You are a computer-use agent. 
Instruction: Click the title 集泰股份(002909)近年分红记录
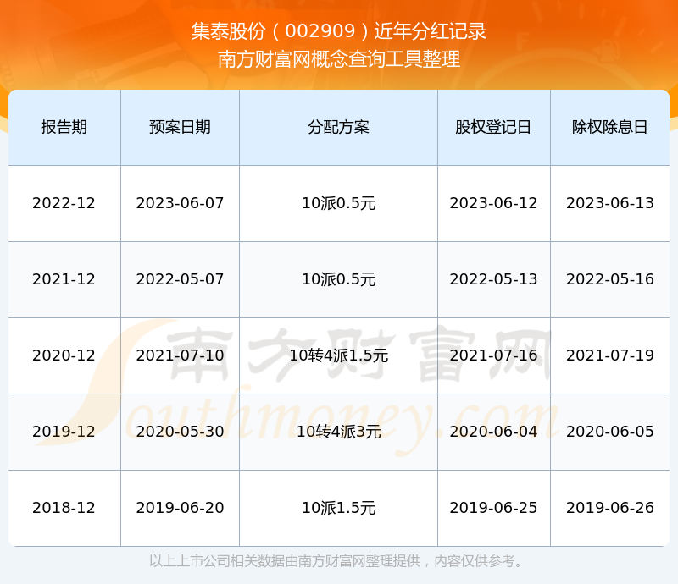(x=338, y=31)
